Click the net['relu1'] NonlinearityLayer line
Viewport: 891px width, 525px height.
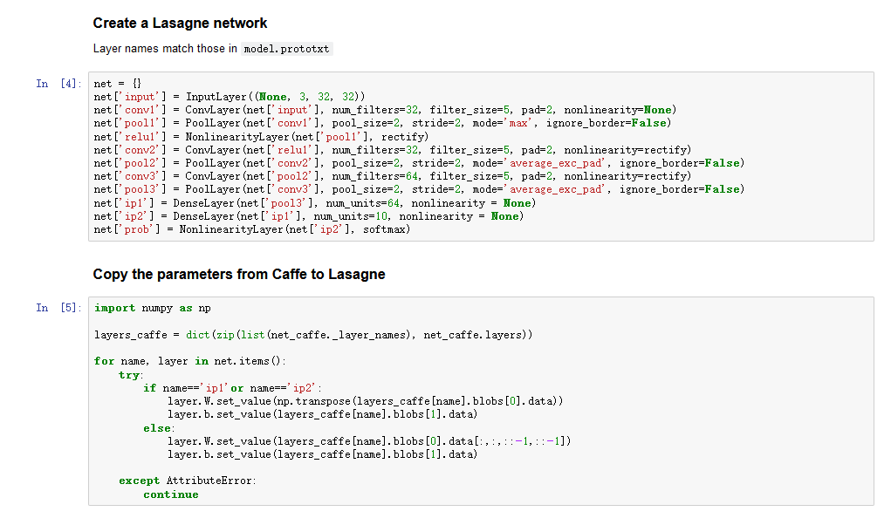point(260,137)
